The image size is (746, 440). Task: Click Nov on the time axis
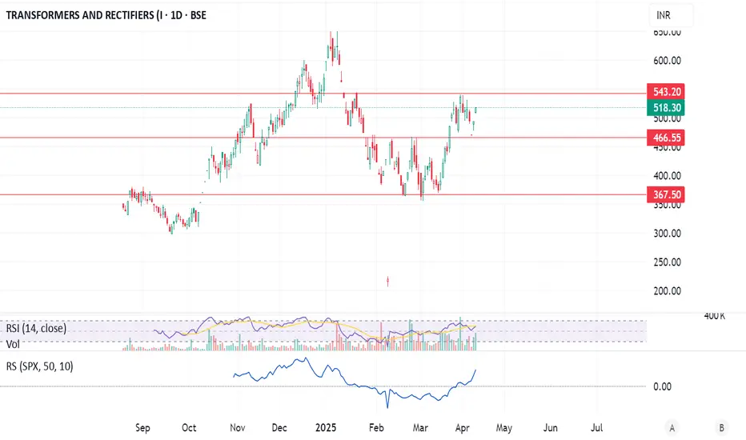click(238, 428)
